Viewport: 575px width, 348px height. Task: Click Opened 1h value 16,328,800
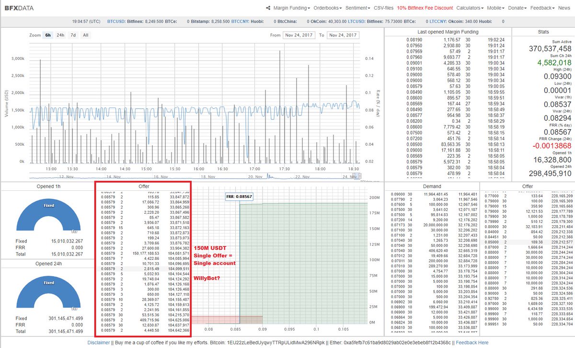point(552,160)
